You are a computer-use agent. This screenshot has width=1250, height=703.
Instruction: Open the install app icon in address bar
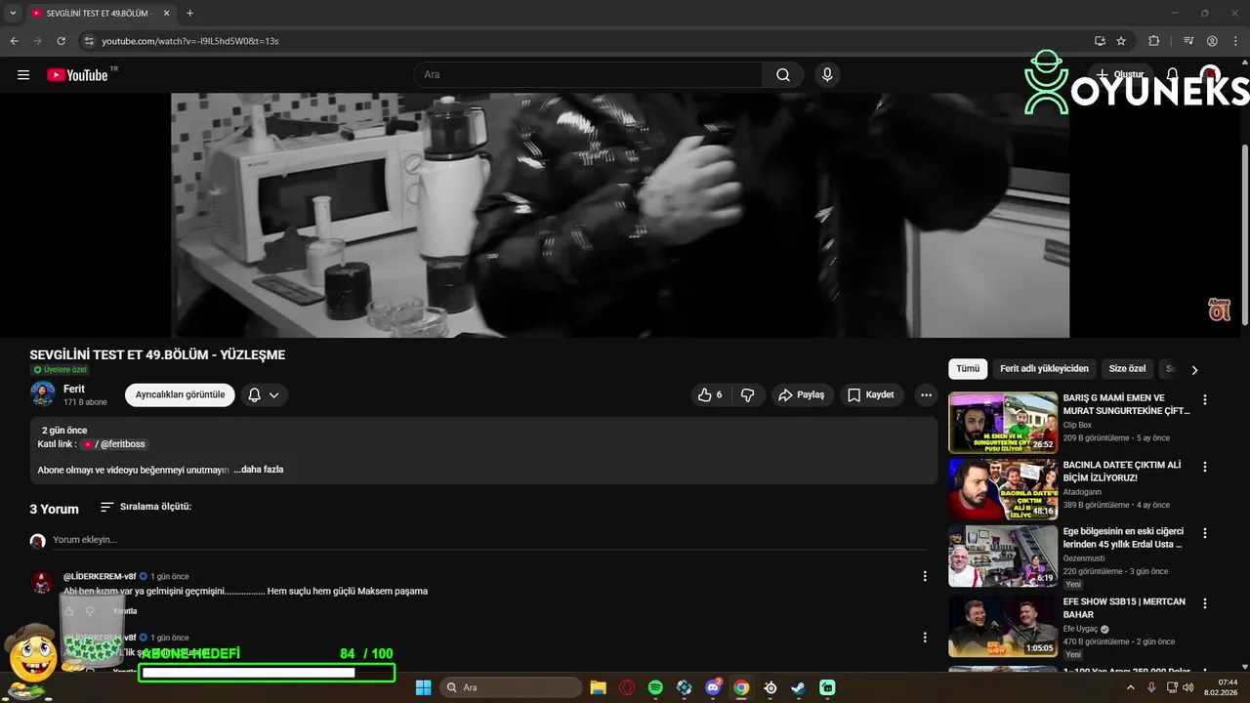coord(1100,41)
